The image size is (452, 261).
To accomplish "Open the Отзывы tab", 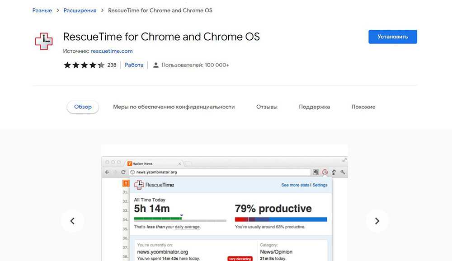I will point(267,107).
